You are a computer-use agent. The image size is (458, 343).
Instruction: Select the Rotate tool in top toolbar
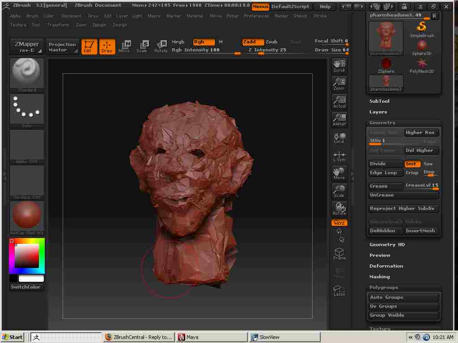(161, 46)
